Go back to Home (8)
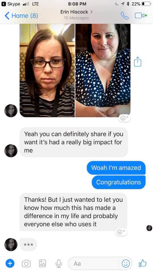 pos(21,16)
